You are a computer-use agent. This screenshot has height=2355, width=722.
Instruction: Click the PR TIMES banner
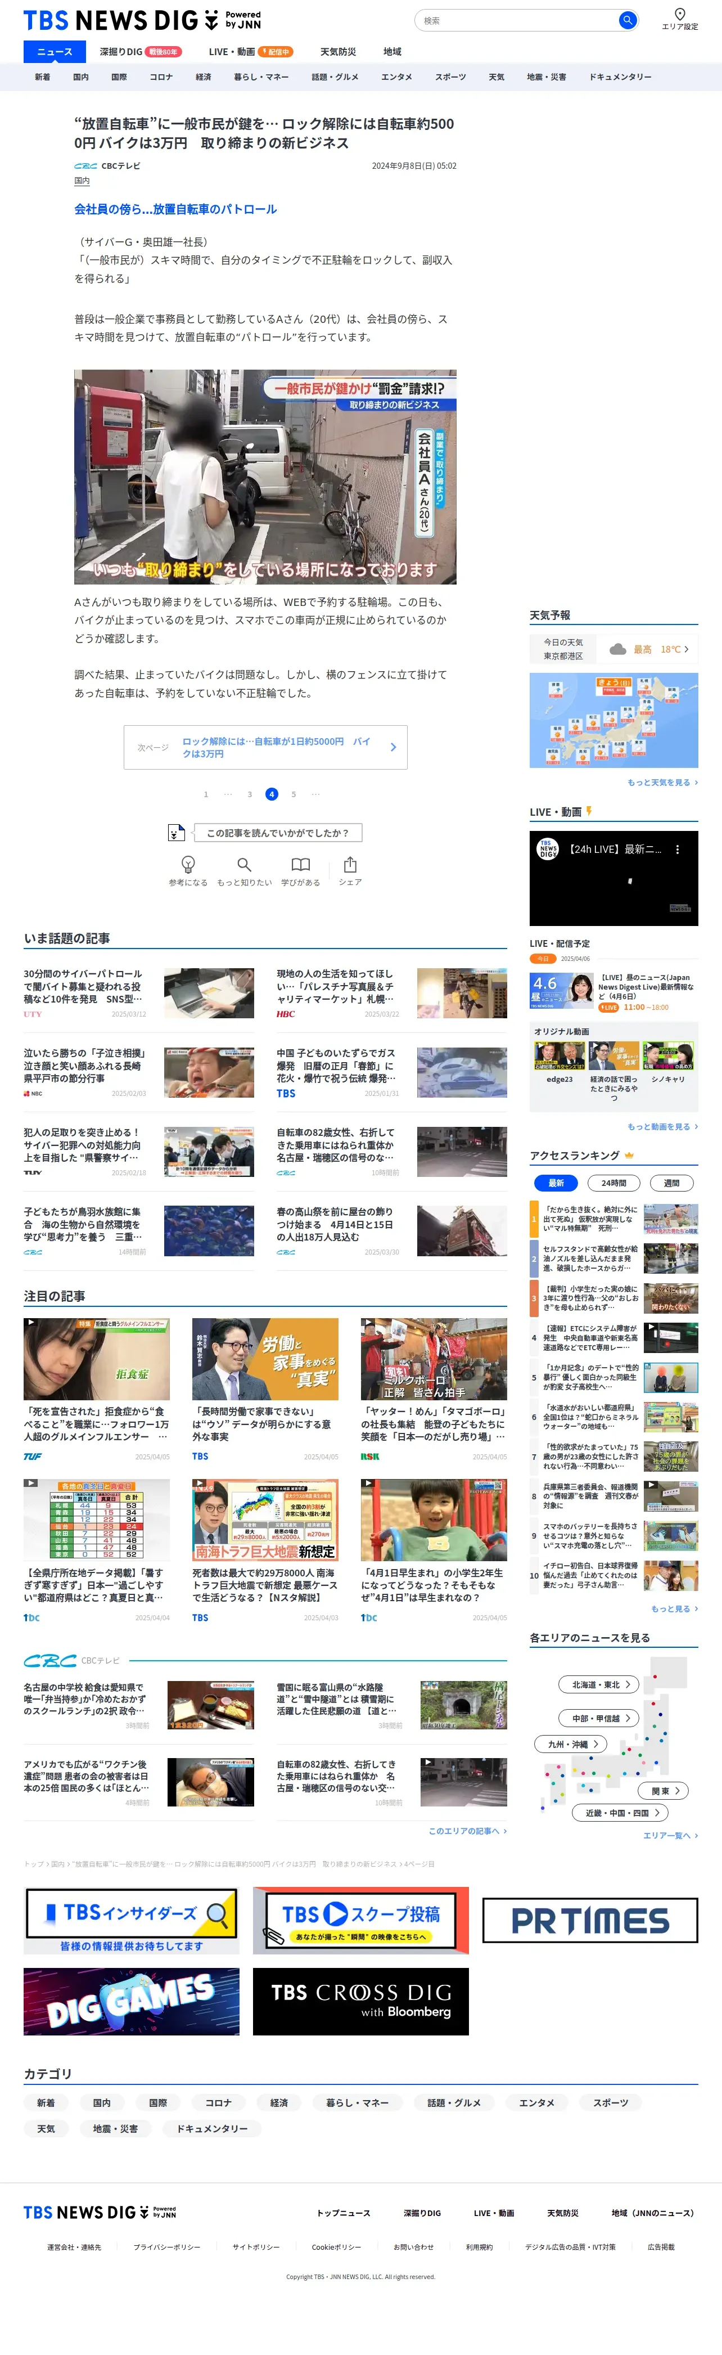point(590,1920)
